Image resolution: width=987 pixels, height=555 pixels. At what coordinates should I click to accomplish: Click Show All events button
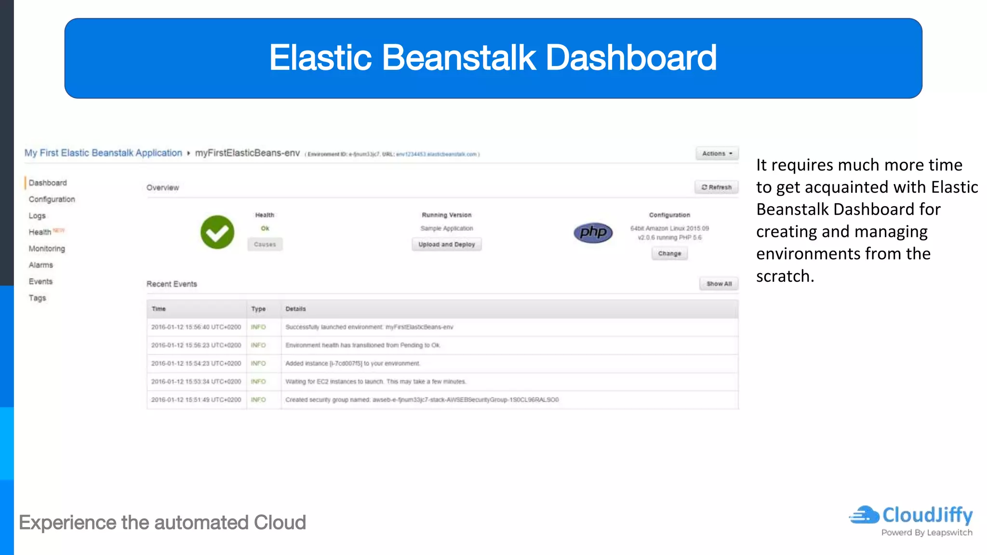click(719, 284)
